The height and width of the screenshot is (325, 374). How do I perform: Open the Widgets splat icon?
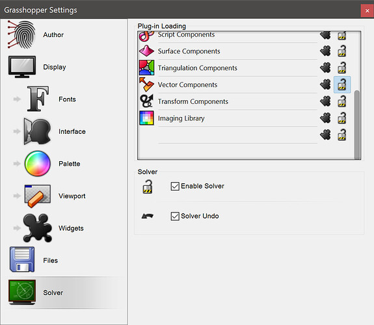(38, 228)
